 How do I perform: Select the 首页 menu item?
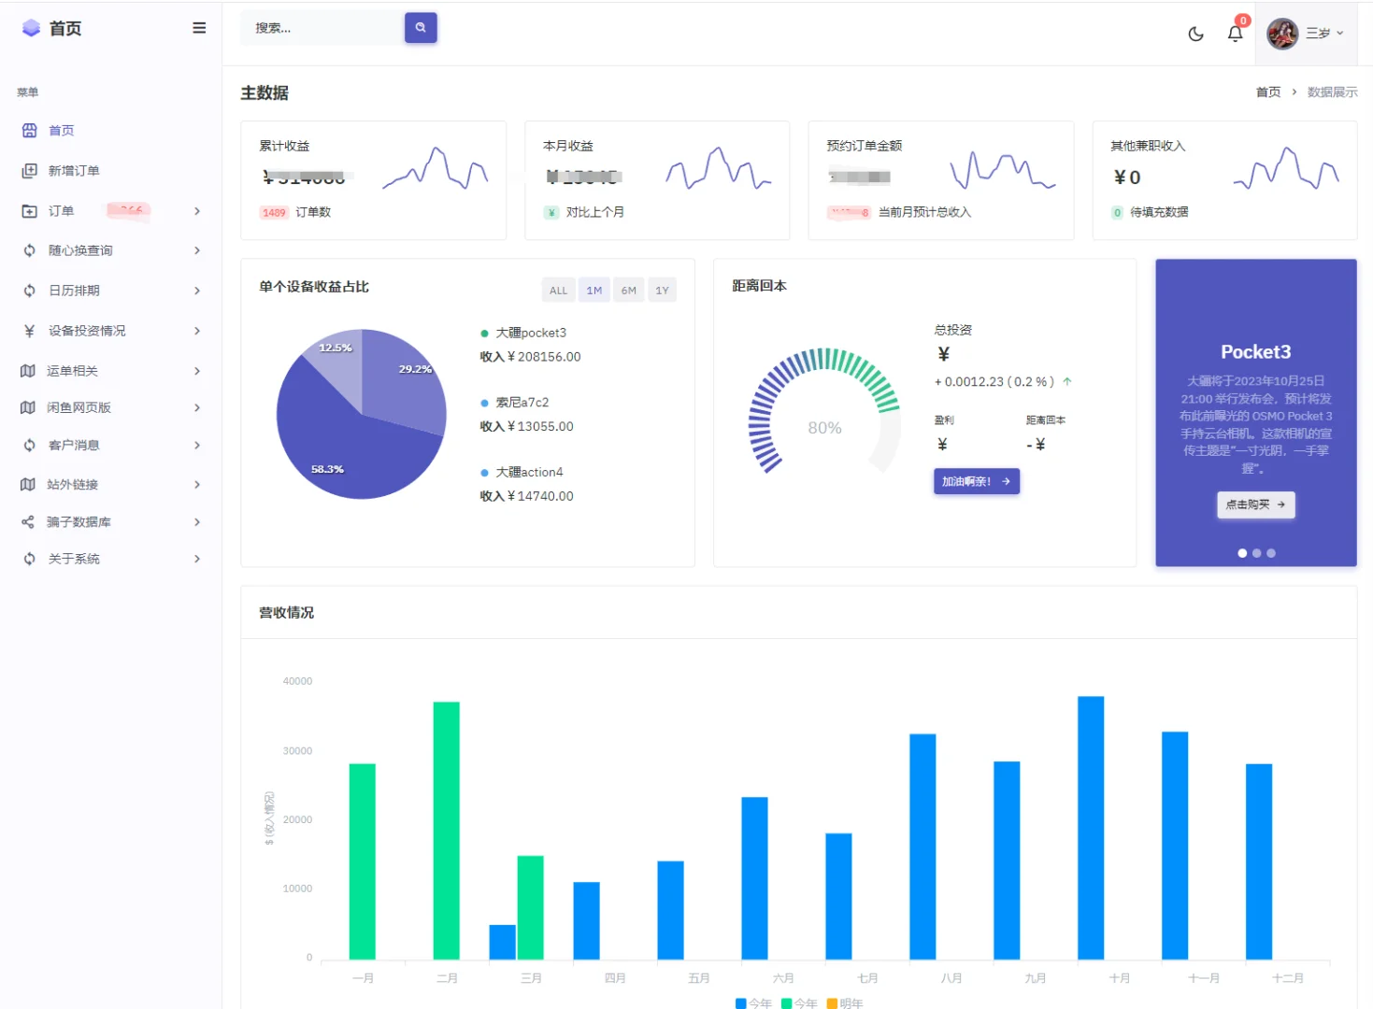point(62,130)
